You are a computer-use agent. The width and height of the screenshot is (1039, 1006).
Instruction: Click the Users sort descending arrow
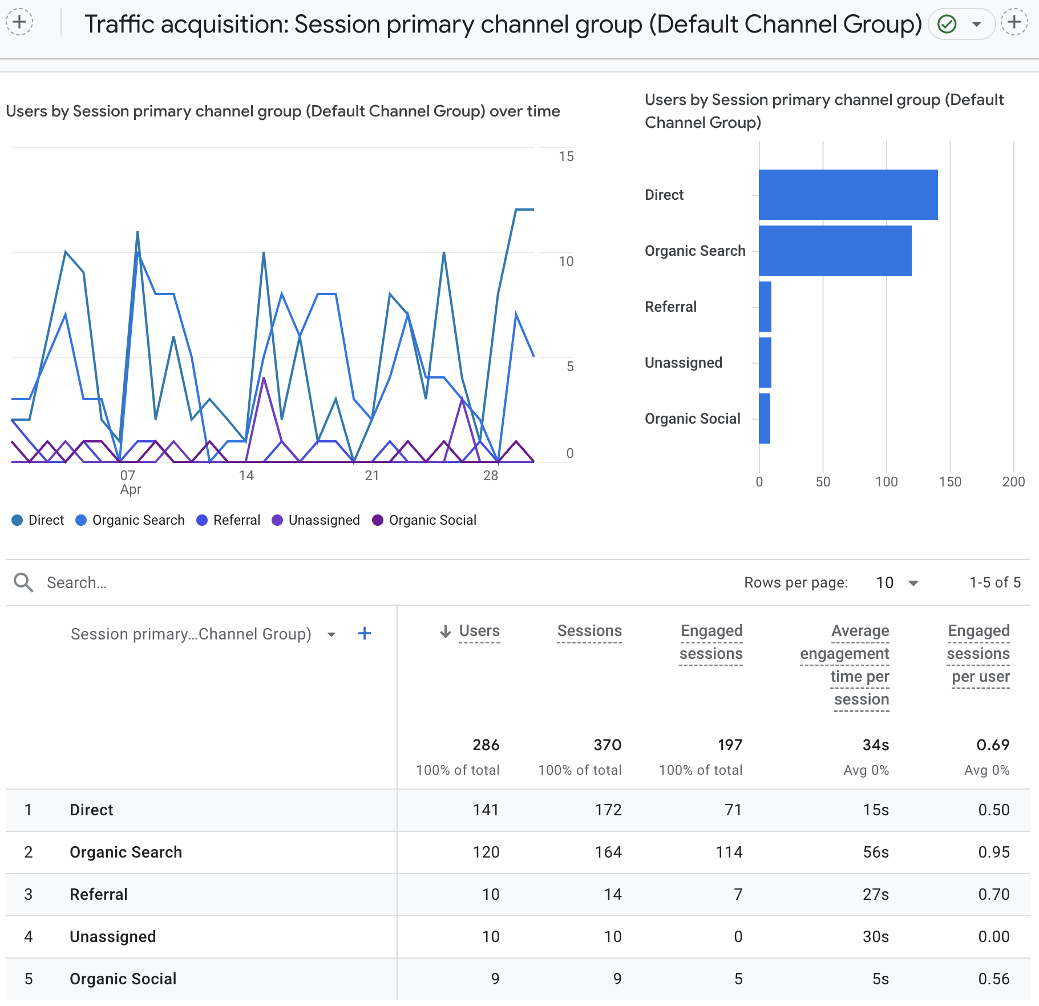[x=446, y=631]
